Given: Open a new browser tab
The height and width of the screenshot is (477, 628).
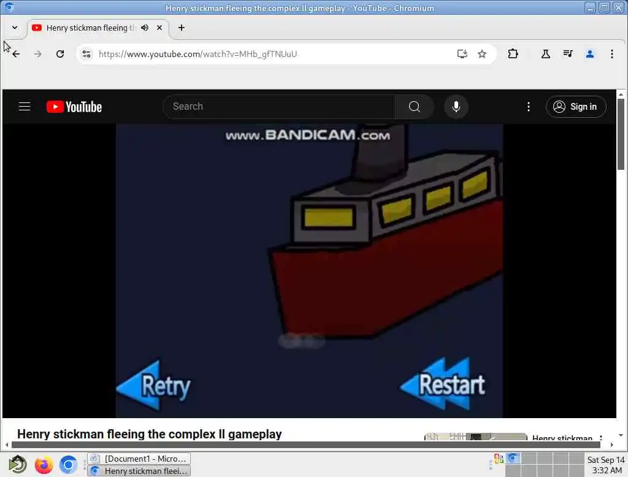Looking at the screenshot, I should coord(182,28).
